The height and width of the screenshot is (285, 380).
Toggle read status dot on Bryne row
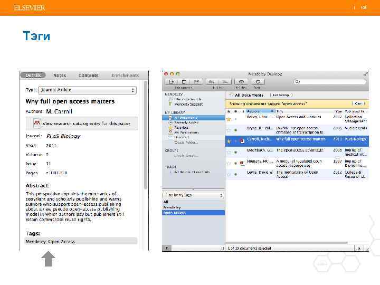(235, 130)
